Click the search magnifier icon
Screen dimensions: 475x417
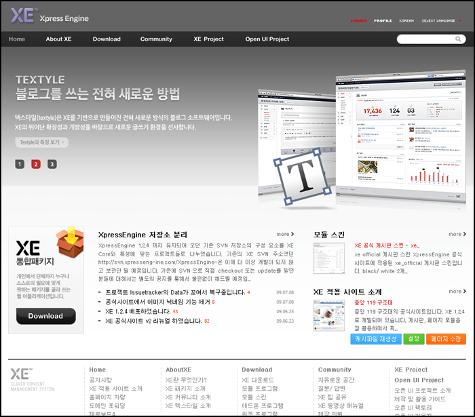point(458,39)
